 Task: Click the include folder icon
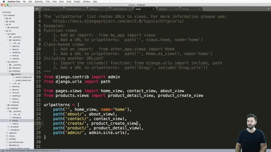tap(7, 22)
